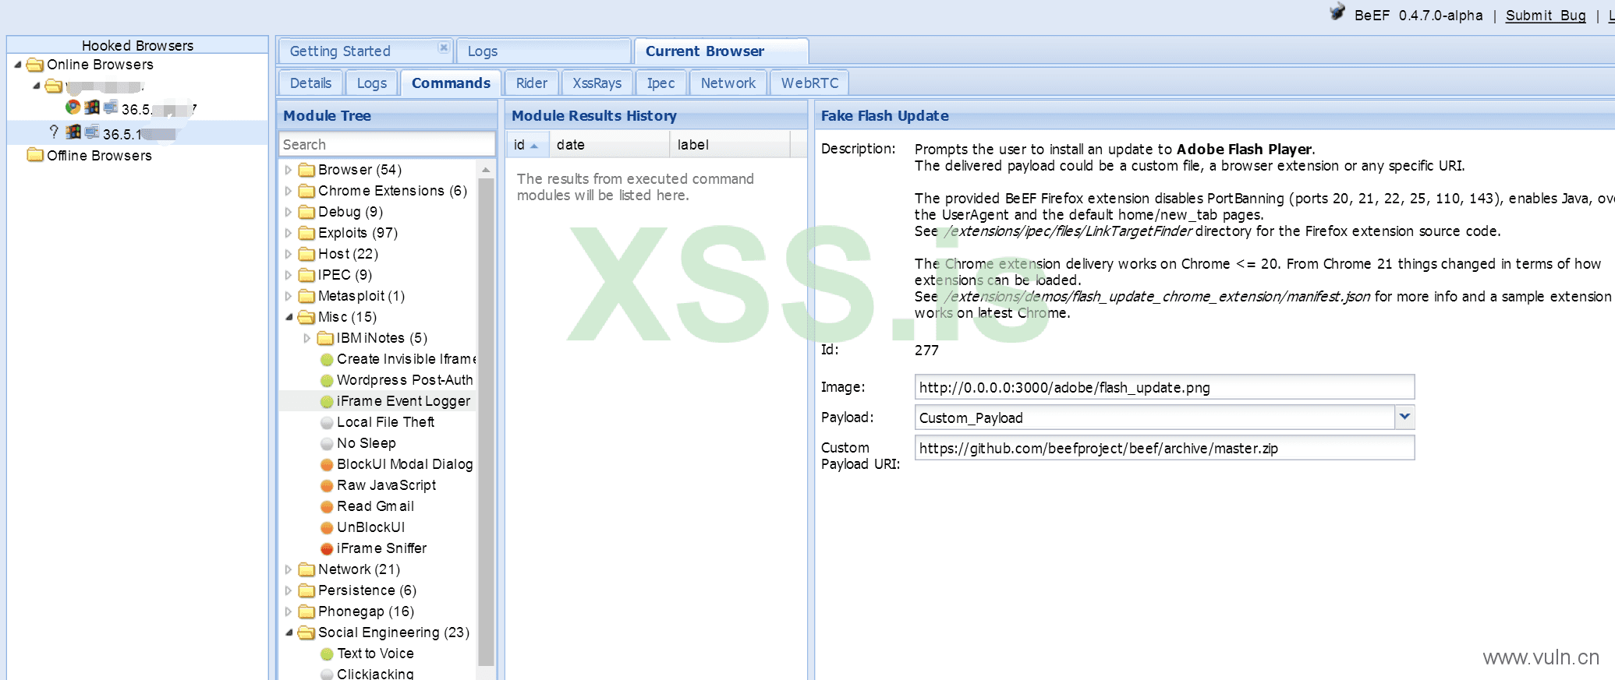
Task: Expand the Browser (54) module folder
Action: point(289,170)
